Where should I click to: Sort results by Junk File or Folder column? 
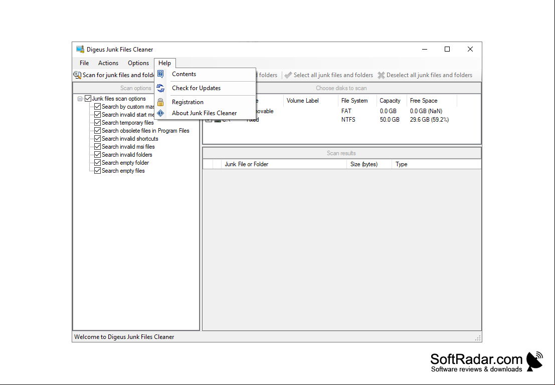tap(284, 164)
